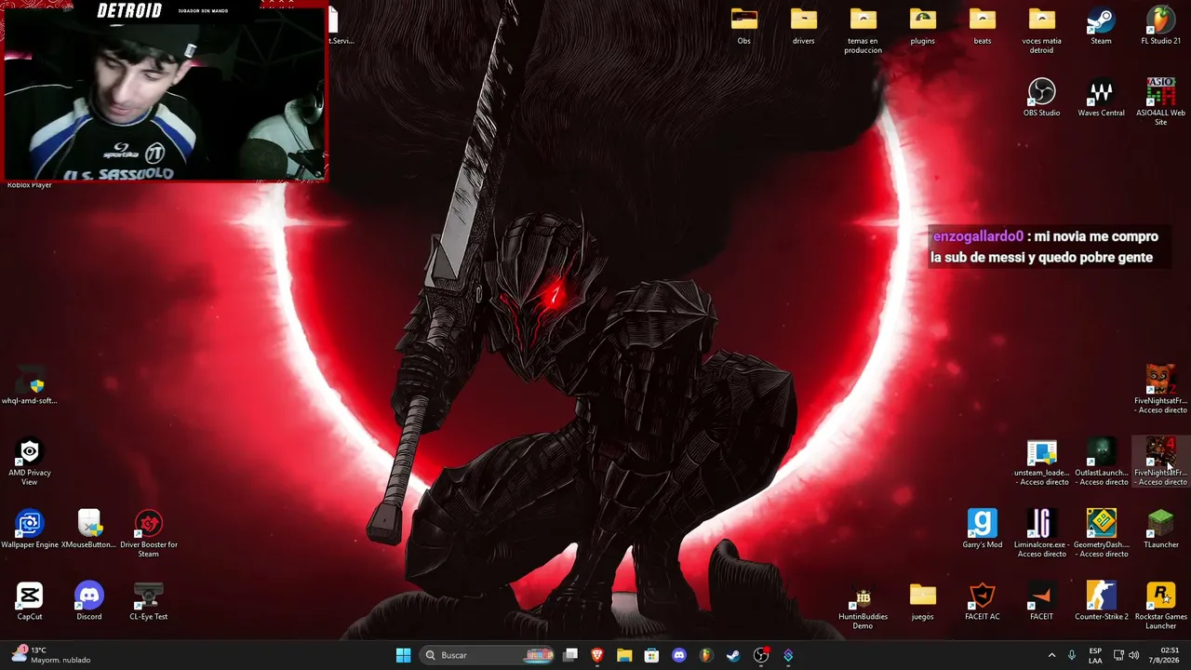Select the Waves Central shortcut
Screen dimensions: 1191x670
pyautogui.click(x=1101, y=98)
